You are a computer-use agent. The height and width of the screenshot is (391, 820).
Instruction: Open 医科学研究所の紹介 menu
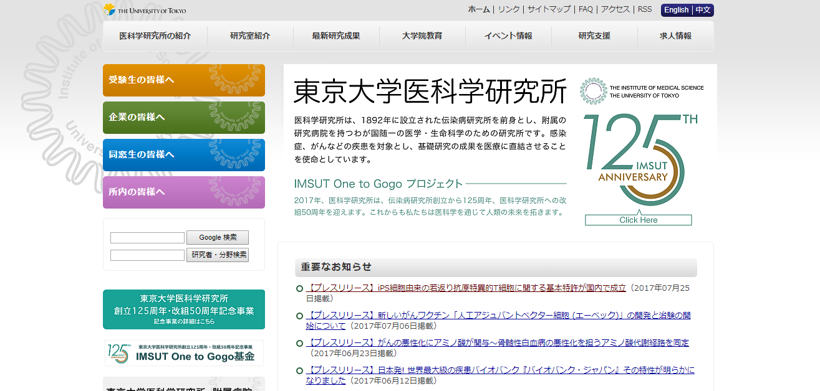click(155, 36)
